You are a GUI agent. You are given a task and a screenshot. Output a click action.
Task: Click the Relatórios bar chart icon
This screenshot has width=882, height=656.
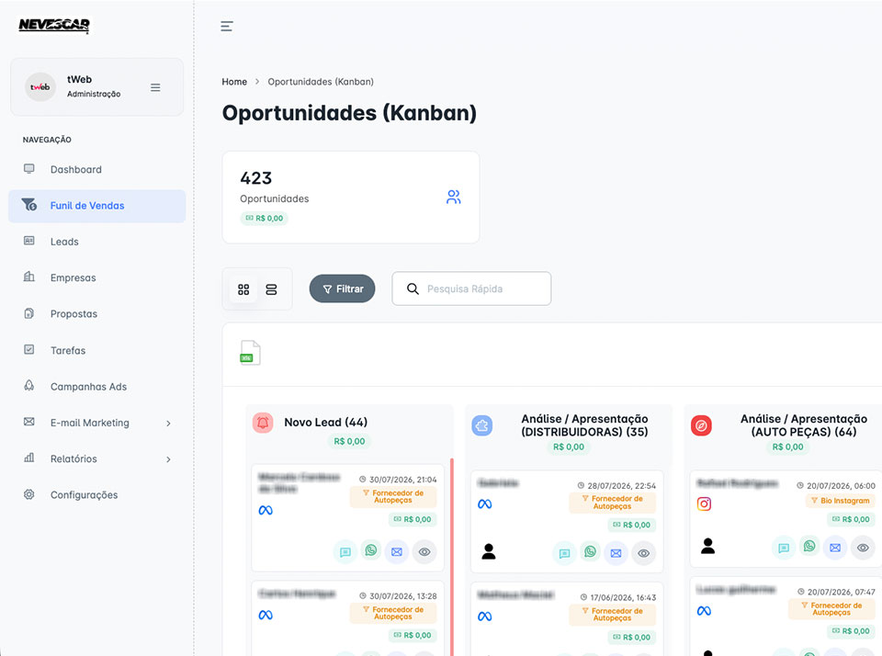coord(29,458)
